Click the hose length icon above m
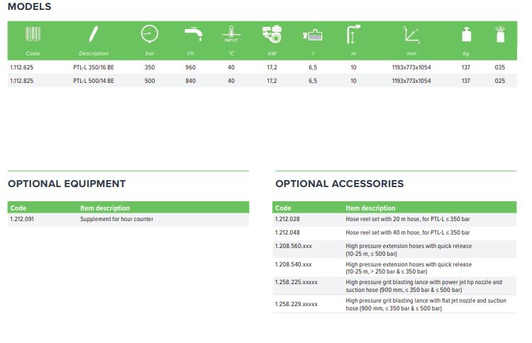This screenshot has height=343, width=532. 353,35
